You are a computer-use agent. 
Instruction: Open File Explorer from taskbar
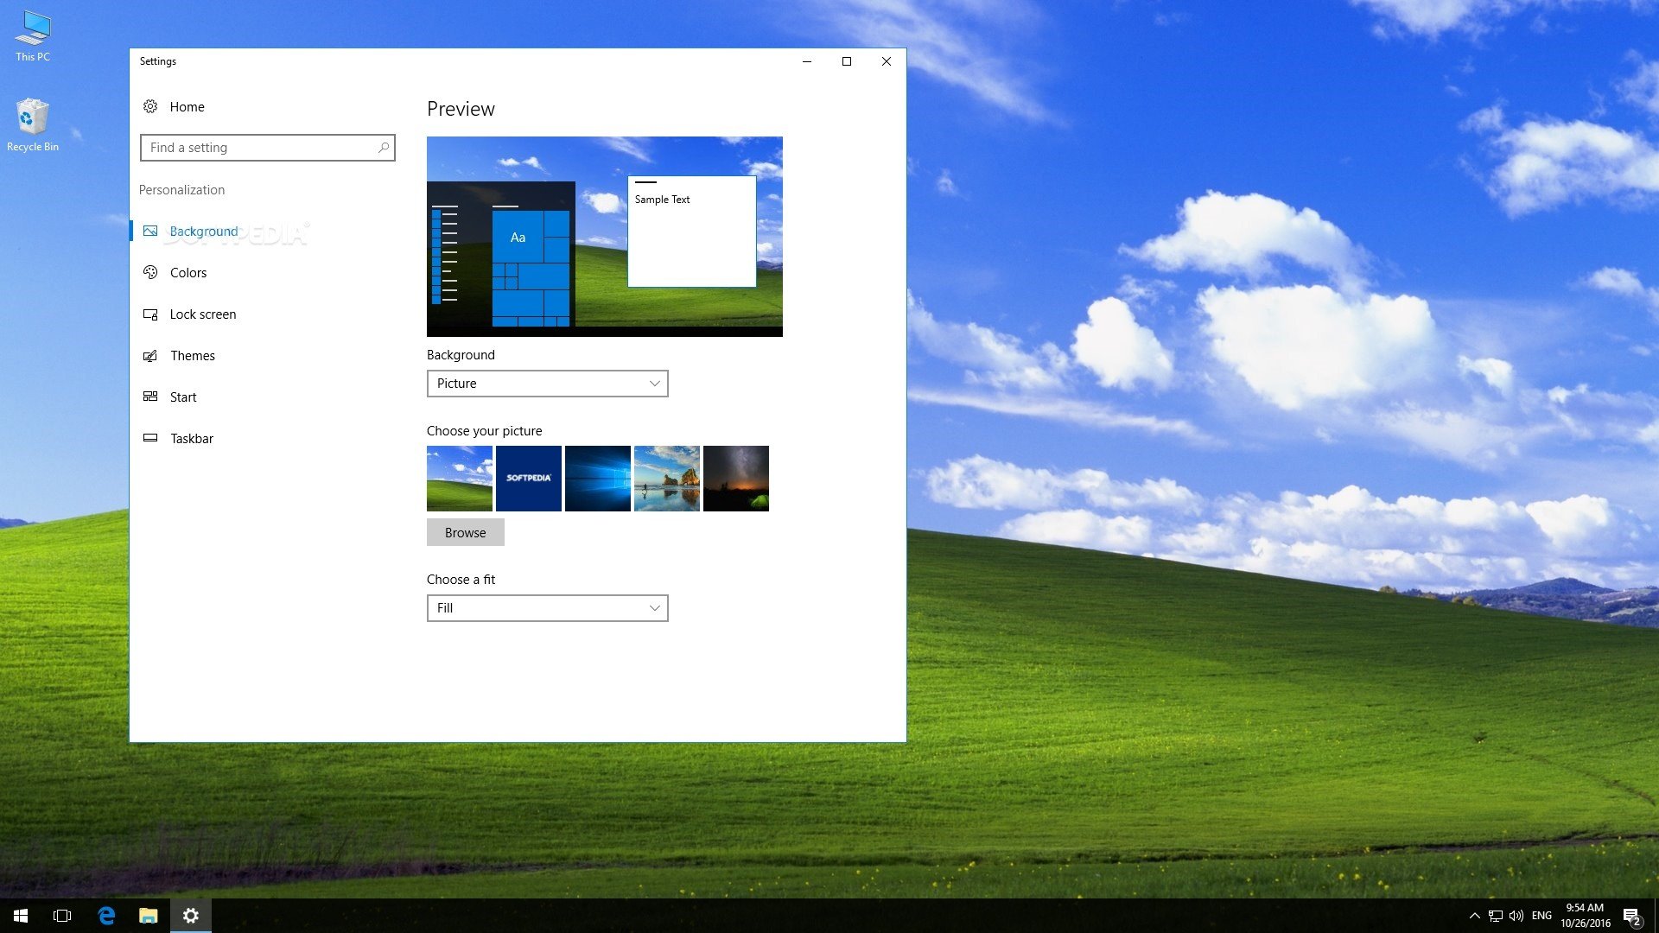pos(149,916)
